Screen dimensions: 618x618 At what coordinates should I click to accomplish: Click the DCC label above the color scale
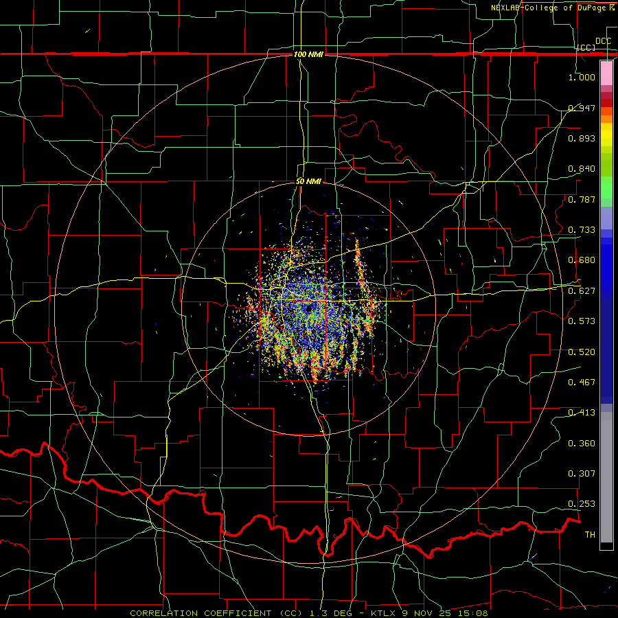(603, 41)
